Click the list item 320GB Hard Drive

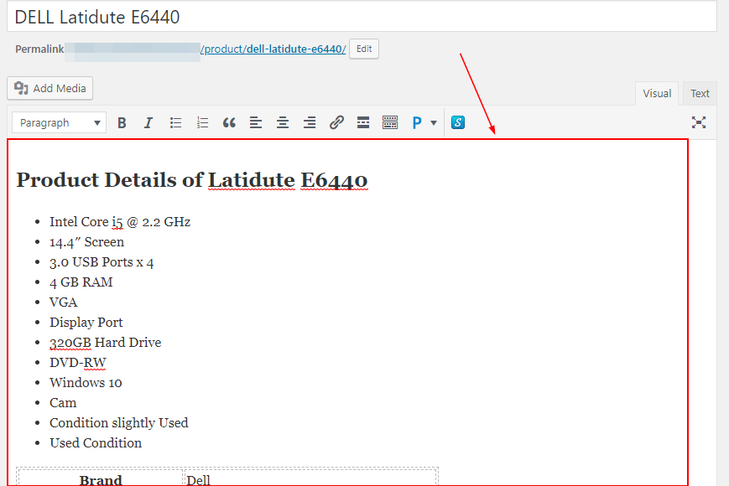(106, 343)
